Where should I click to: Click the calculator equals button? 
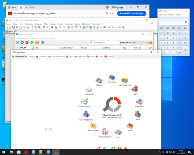click(185, 50)
